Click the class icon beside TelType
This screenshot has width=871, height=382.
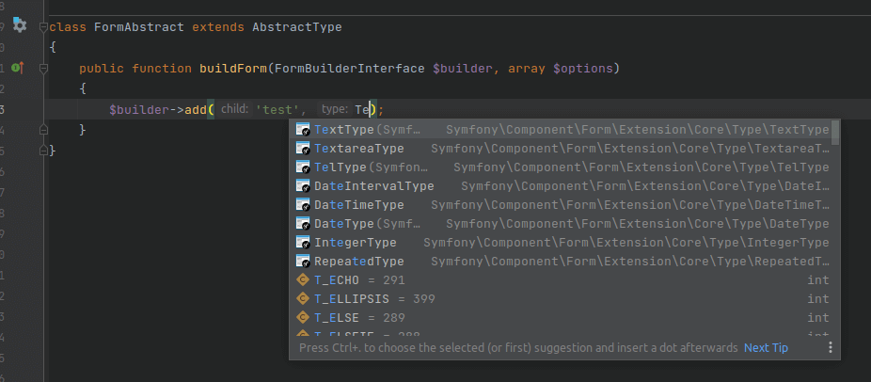pos(303,167)
